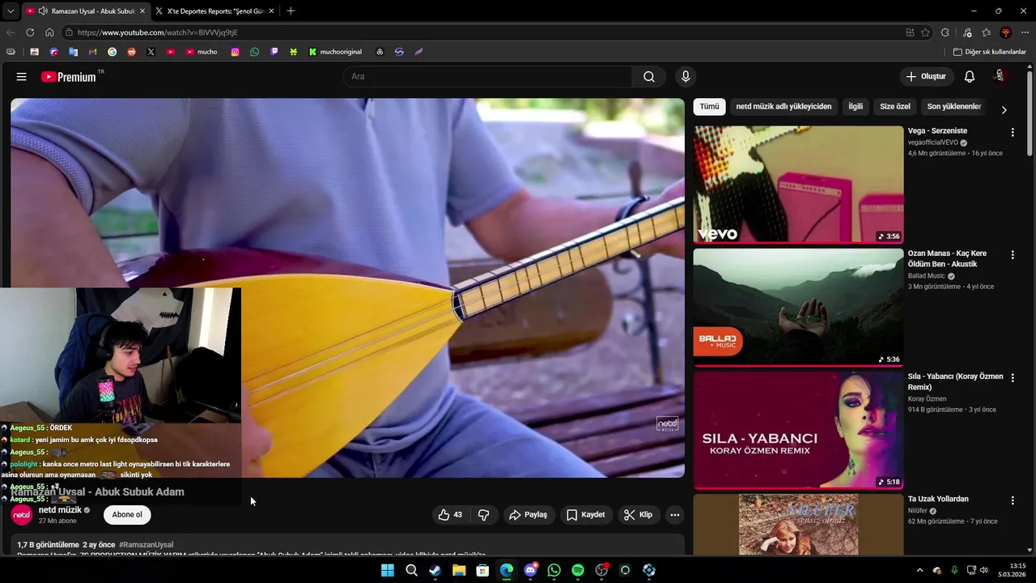Open Steam from the taskbar
Viewport: 1036px width, 583px height.
[435, 570]
